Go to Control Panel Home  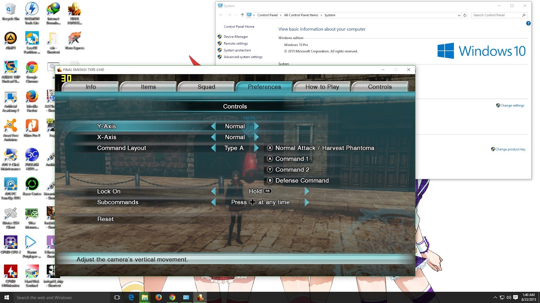pyautogui.click(x=239, y=27)
